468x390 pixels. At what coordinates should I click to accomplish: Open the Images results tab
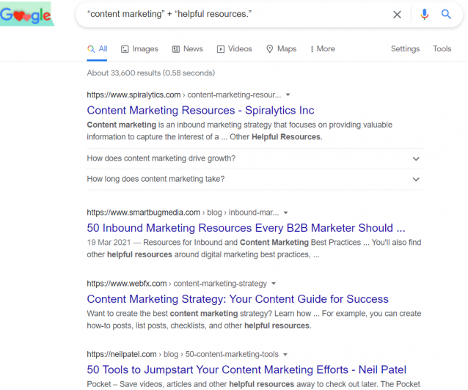(139, 49)
